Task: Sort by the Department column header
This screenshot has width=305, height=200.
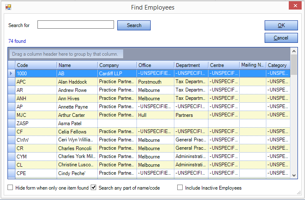Action: (191, 65)
